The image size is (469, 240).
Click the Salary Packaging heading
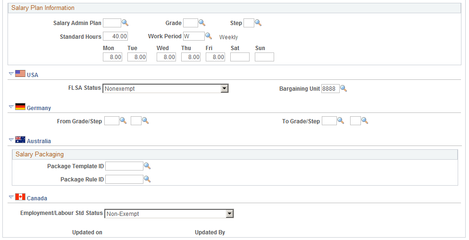[x=40, y=154]
